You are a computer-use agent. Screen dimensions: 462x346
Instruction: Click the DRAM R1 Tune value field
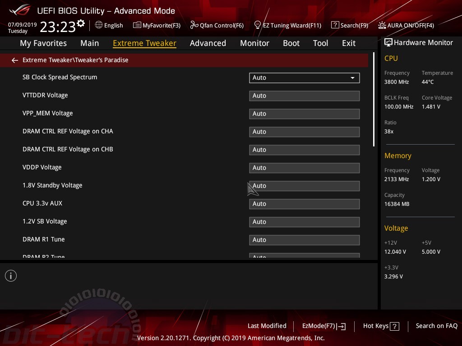coord(305,240)
